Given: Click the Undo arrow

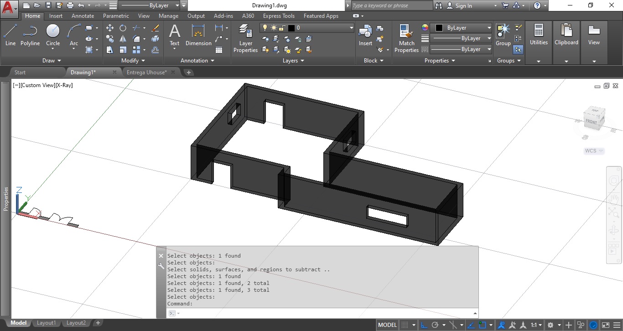Looking at the screenshot, I should point(81,5).
